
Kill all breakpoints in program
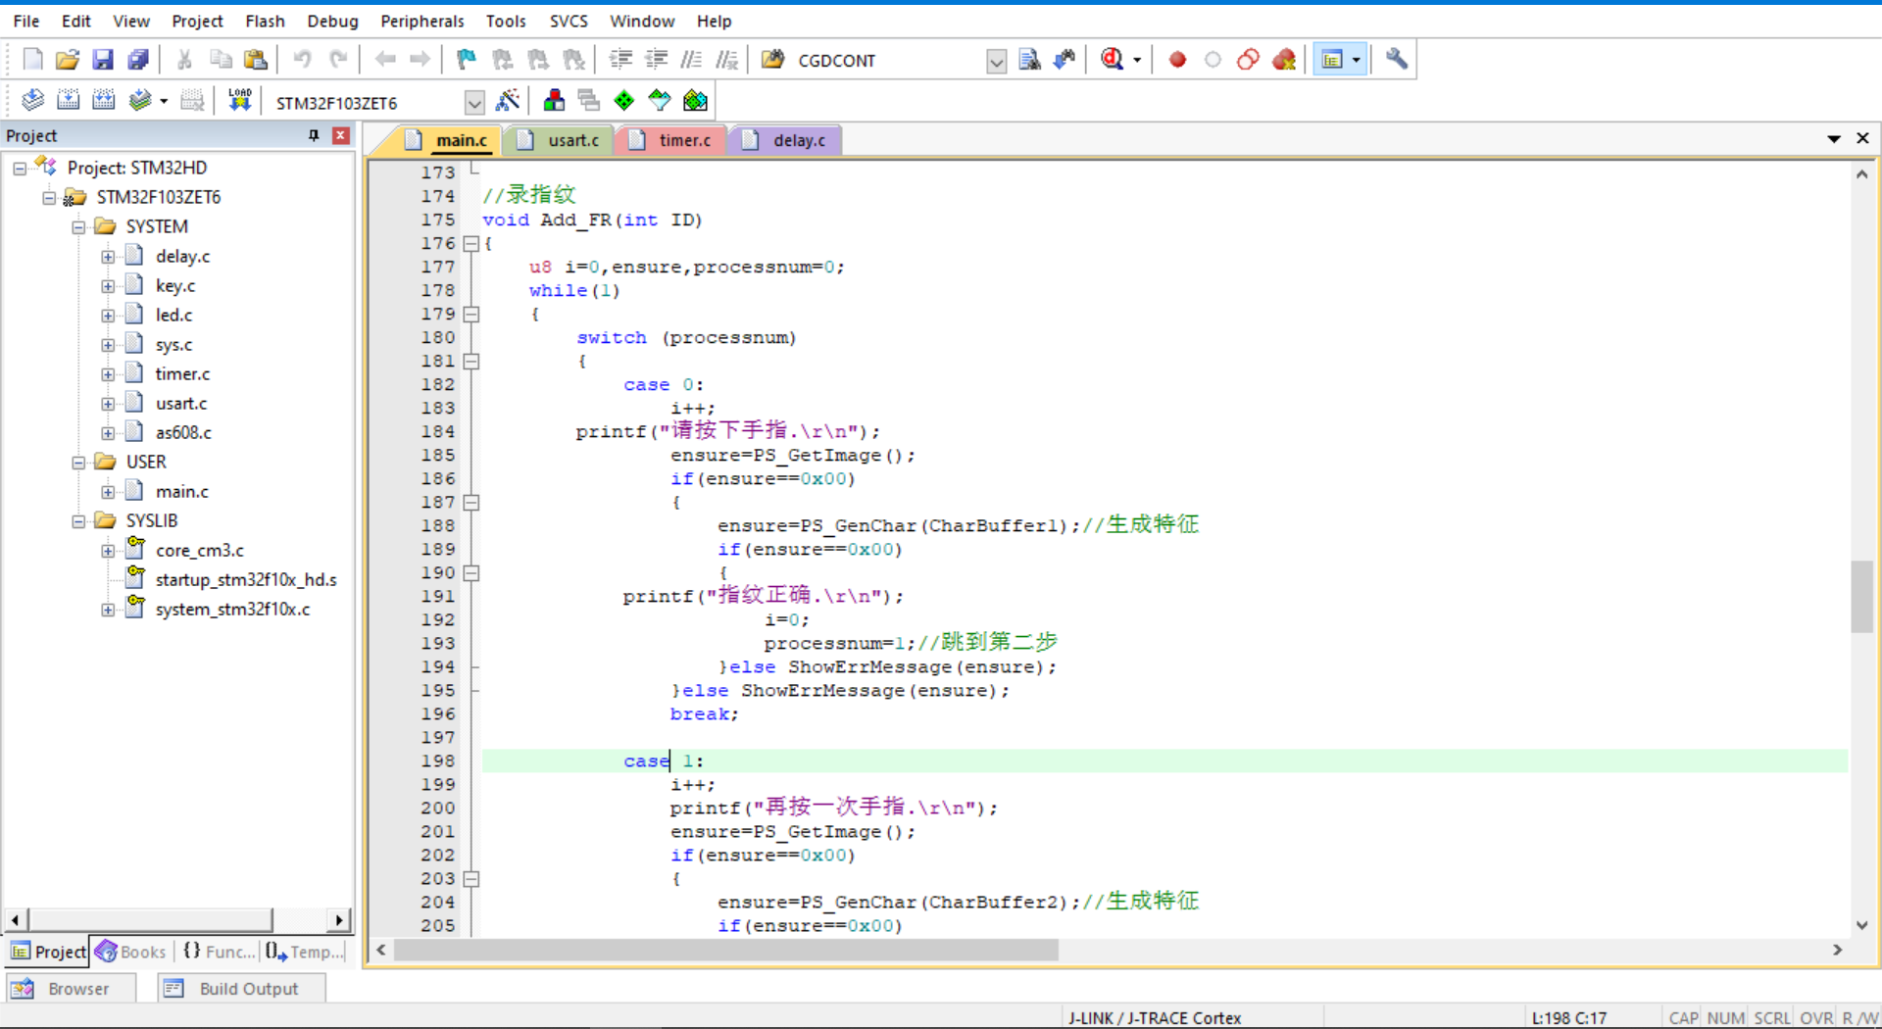[1284, 59]
